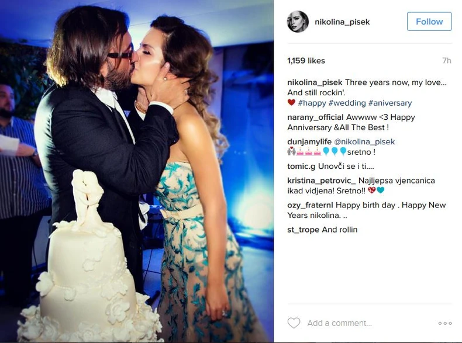Open the narany_official commenter profile

click(315, 117)
